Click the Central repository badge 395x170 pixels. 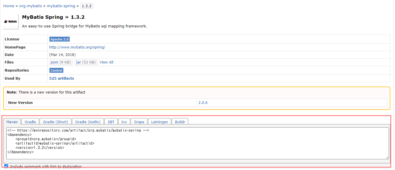pyautogui.click(x=56, y=70)
